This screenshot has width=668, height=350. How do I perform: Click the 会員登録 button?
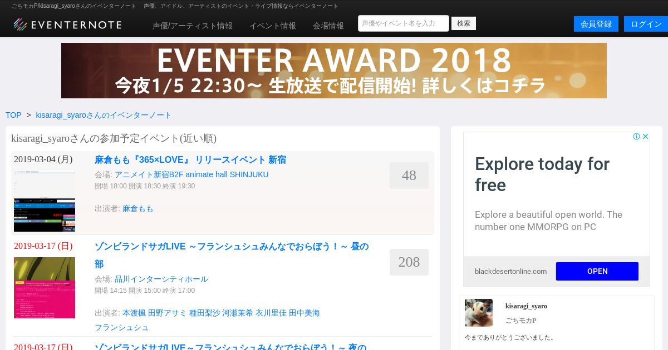pos(596,24)
